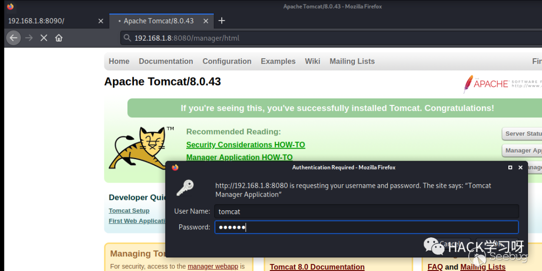The height and width of the screenshot is (271, 542).
Task: Click the Server Status button
Action: 522,134
